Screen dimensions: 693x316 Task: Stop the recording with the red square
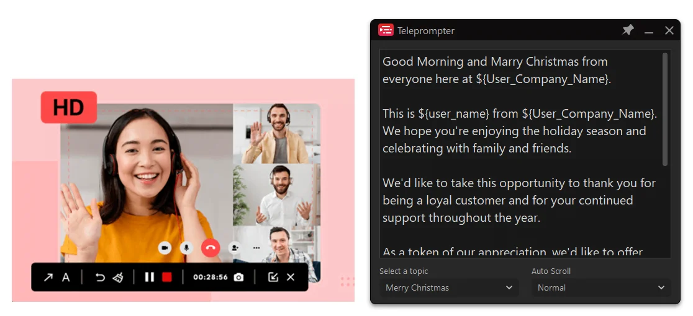pos(166,277)
